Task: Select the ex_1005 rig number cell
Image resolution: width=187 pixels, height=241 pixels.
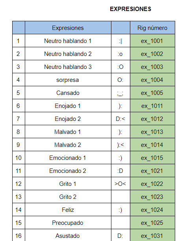Action: pyautogui.click(x=152, y=93)
